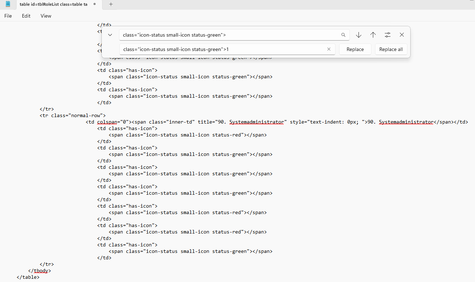Add a new tab with the plus button

111,4
